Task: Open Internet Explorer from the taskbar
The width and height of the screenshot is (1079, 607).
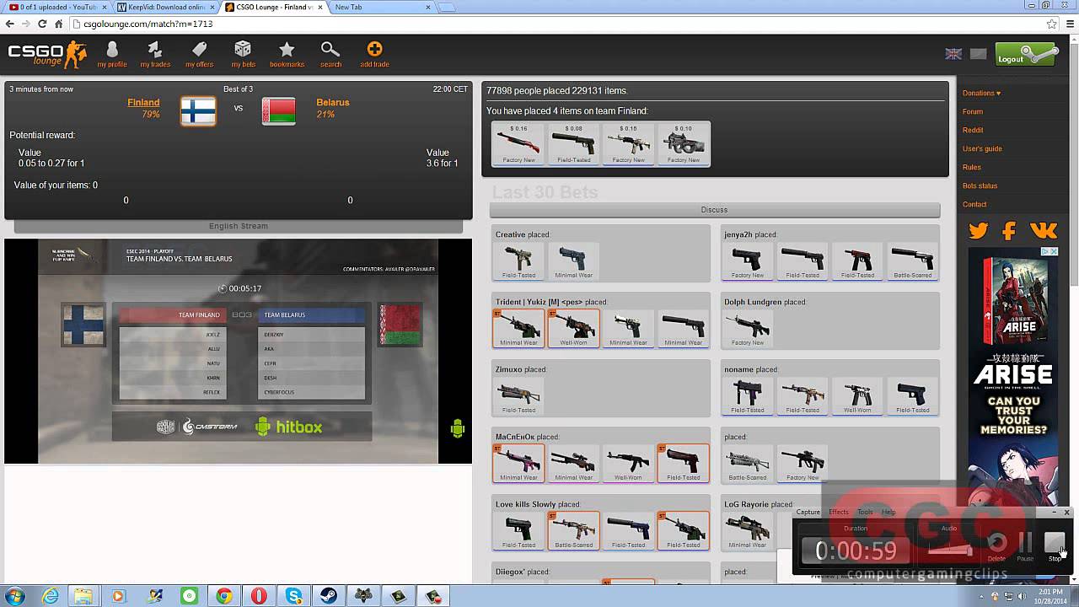Action: 51,596
